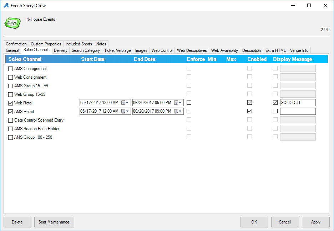Open the Notes tab
The width and height of the screenshot is (334, 231).
101,44
